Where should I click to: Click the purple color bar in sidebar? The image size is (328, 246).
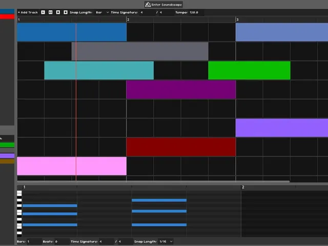point(7,156)
